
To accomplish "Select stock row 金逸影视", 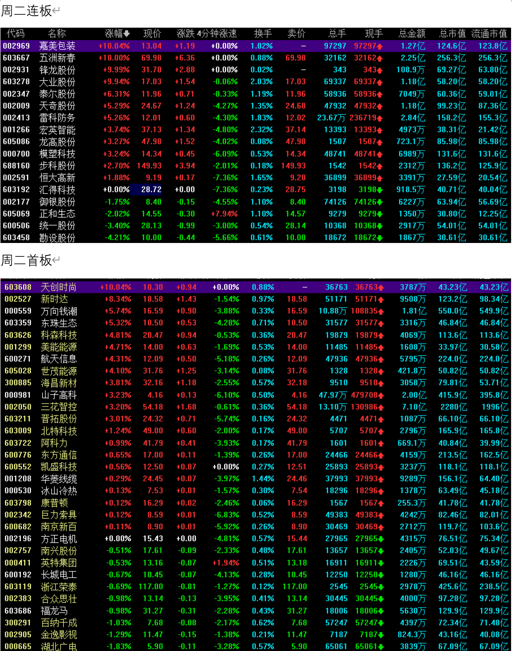I will coord(256,635).
